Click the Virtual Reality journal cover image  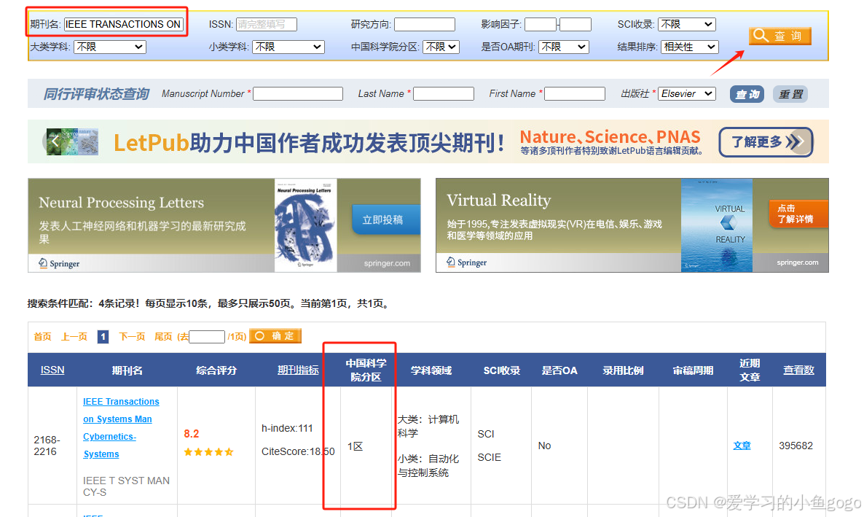click(717, 225)
